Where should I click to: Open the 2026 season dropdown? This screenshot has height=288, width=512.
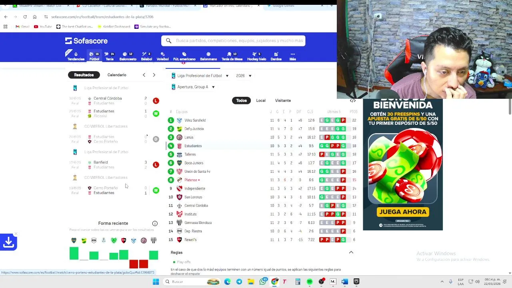pyautogui.click(x=244, y=76)
